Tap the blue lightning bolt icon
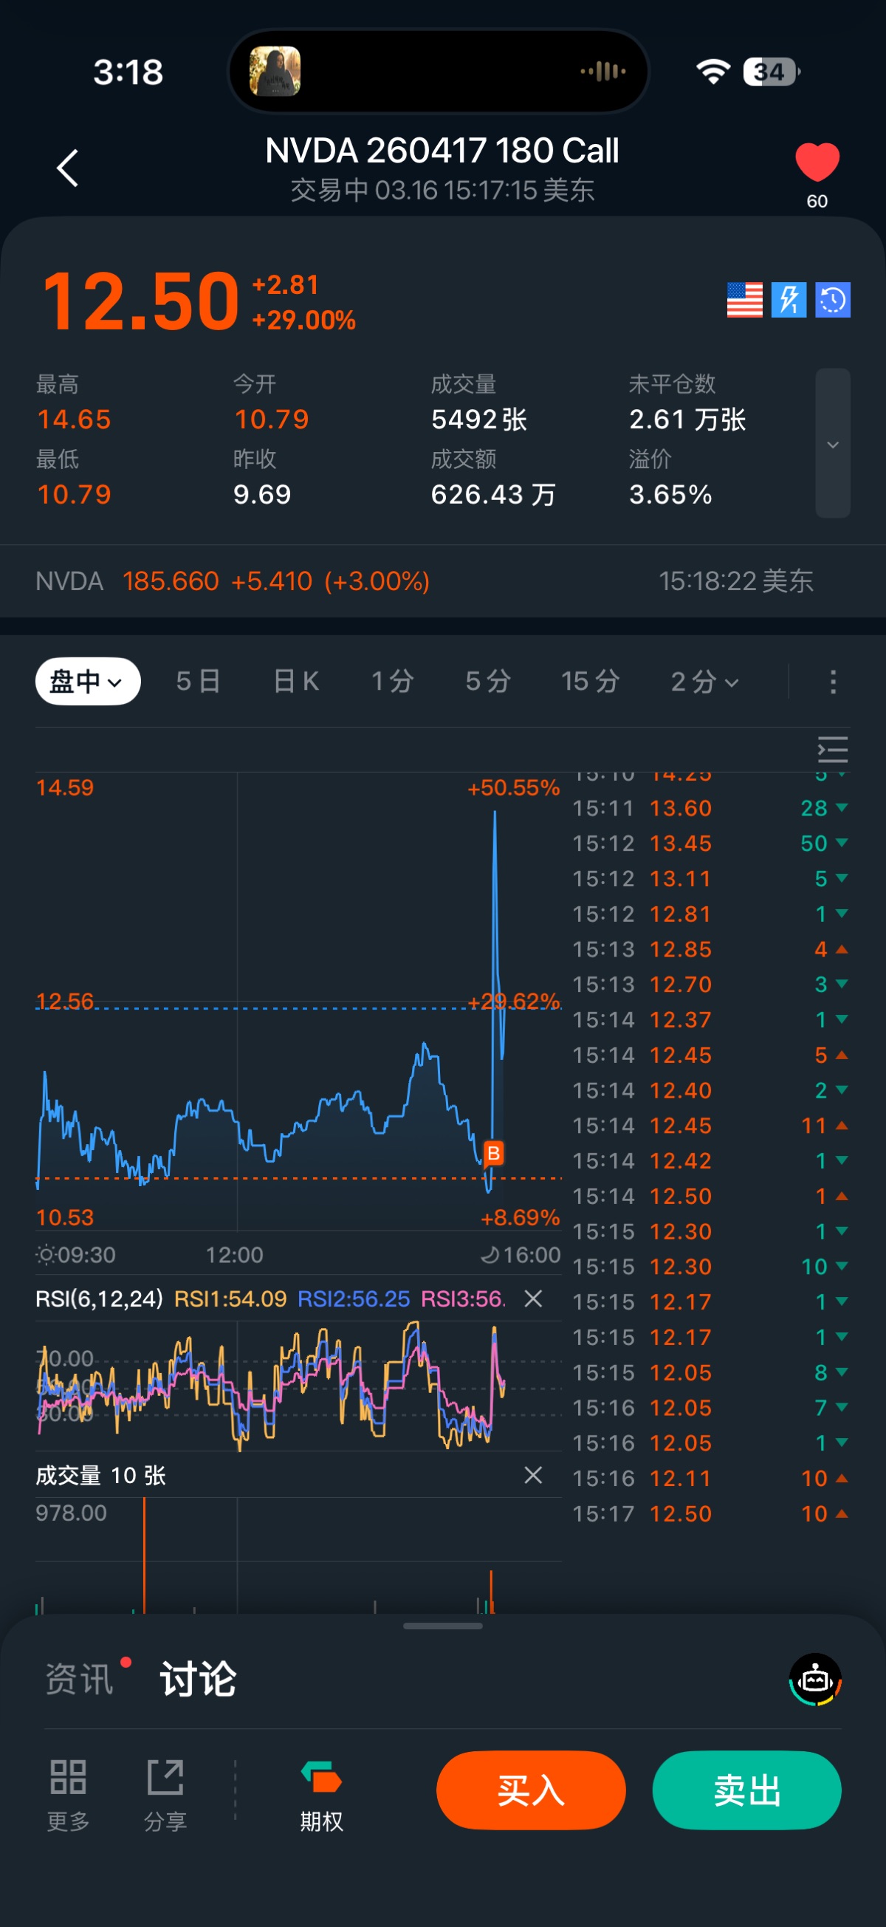886x1927 pixels. [788, 300]
